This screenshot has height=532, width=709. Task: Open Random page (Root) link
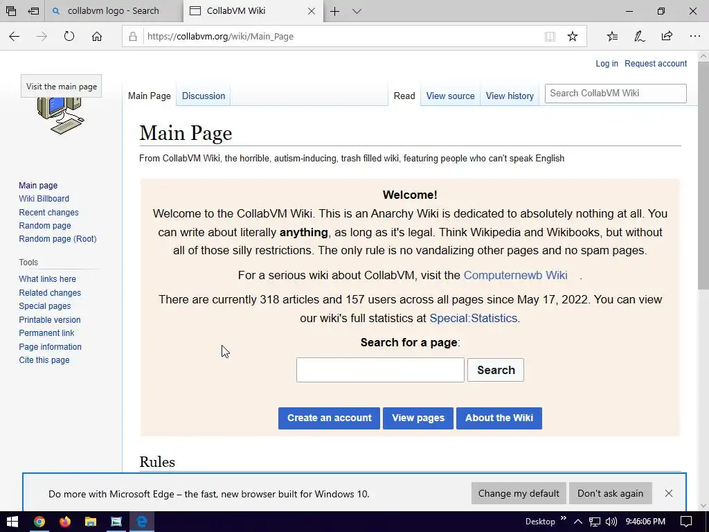click(x=58, y=239)
